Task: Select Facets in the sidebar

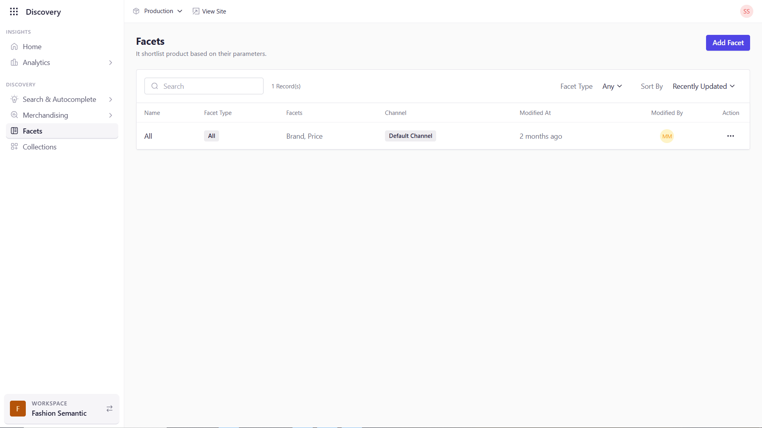Action: 33,131
